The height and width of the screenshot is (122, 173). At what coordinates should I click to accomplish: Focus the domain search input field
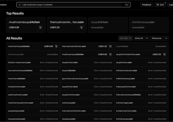[74, 5]
